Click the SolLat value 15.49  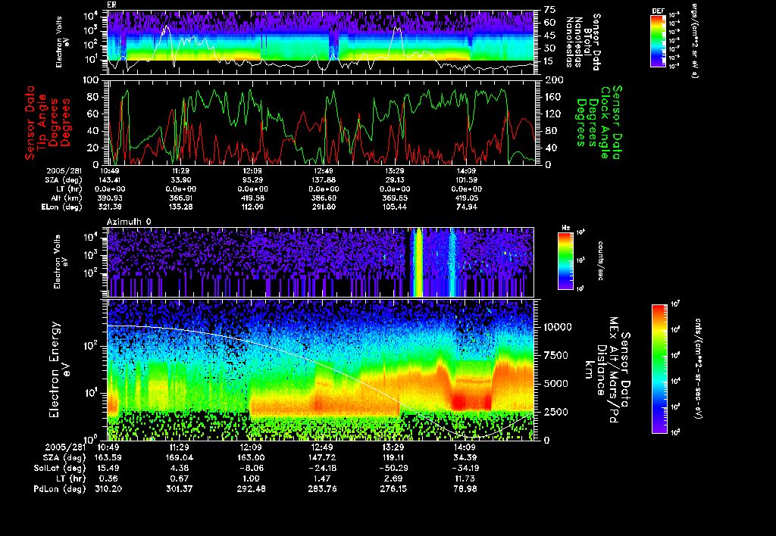click(x=108, y=468)
